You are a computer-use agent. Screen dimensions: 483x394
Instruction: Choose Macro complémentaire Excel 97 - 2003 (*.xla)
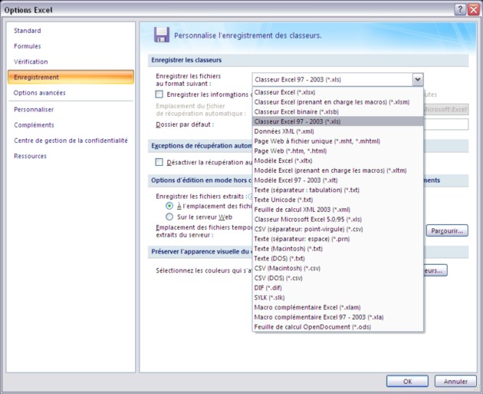click(337, 317)
